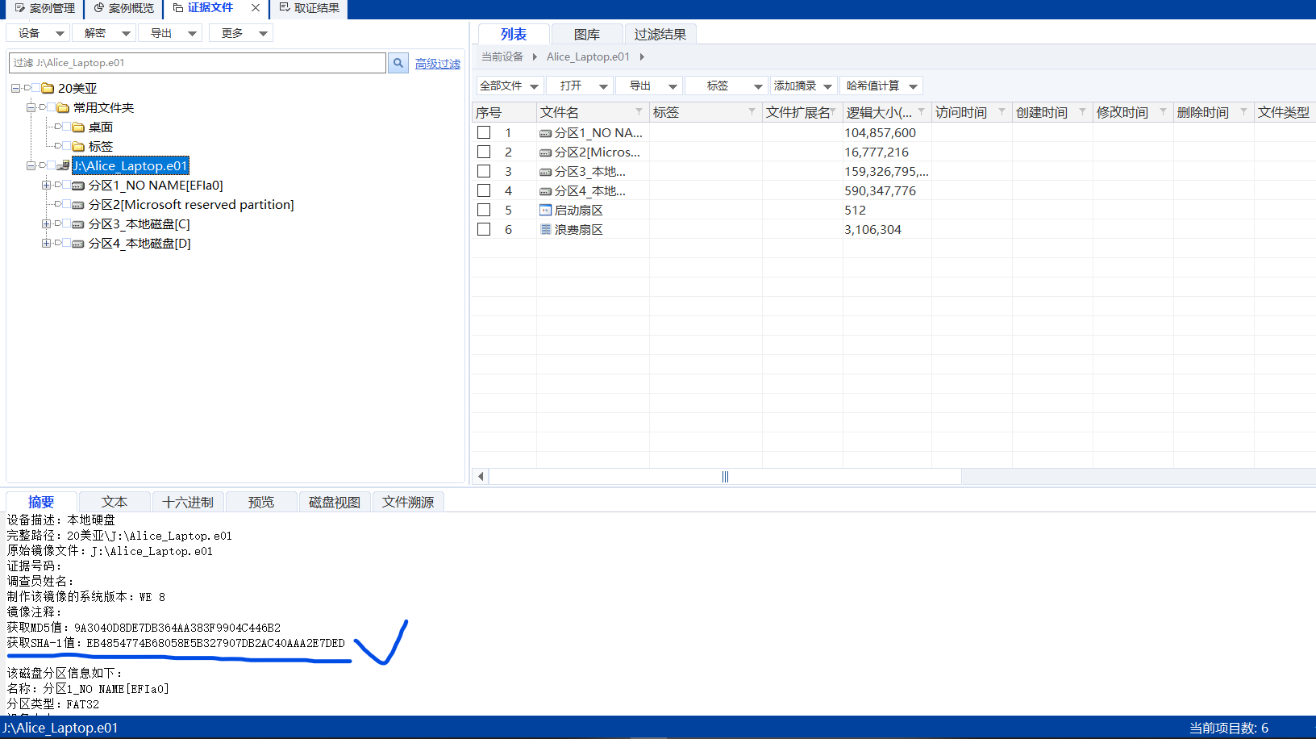Click the folder icon beside 桌面
Viewport: 1316px width, 739px height.
tap(78, 127)
